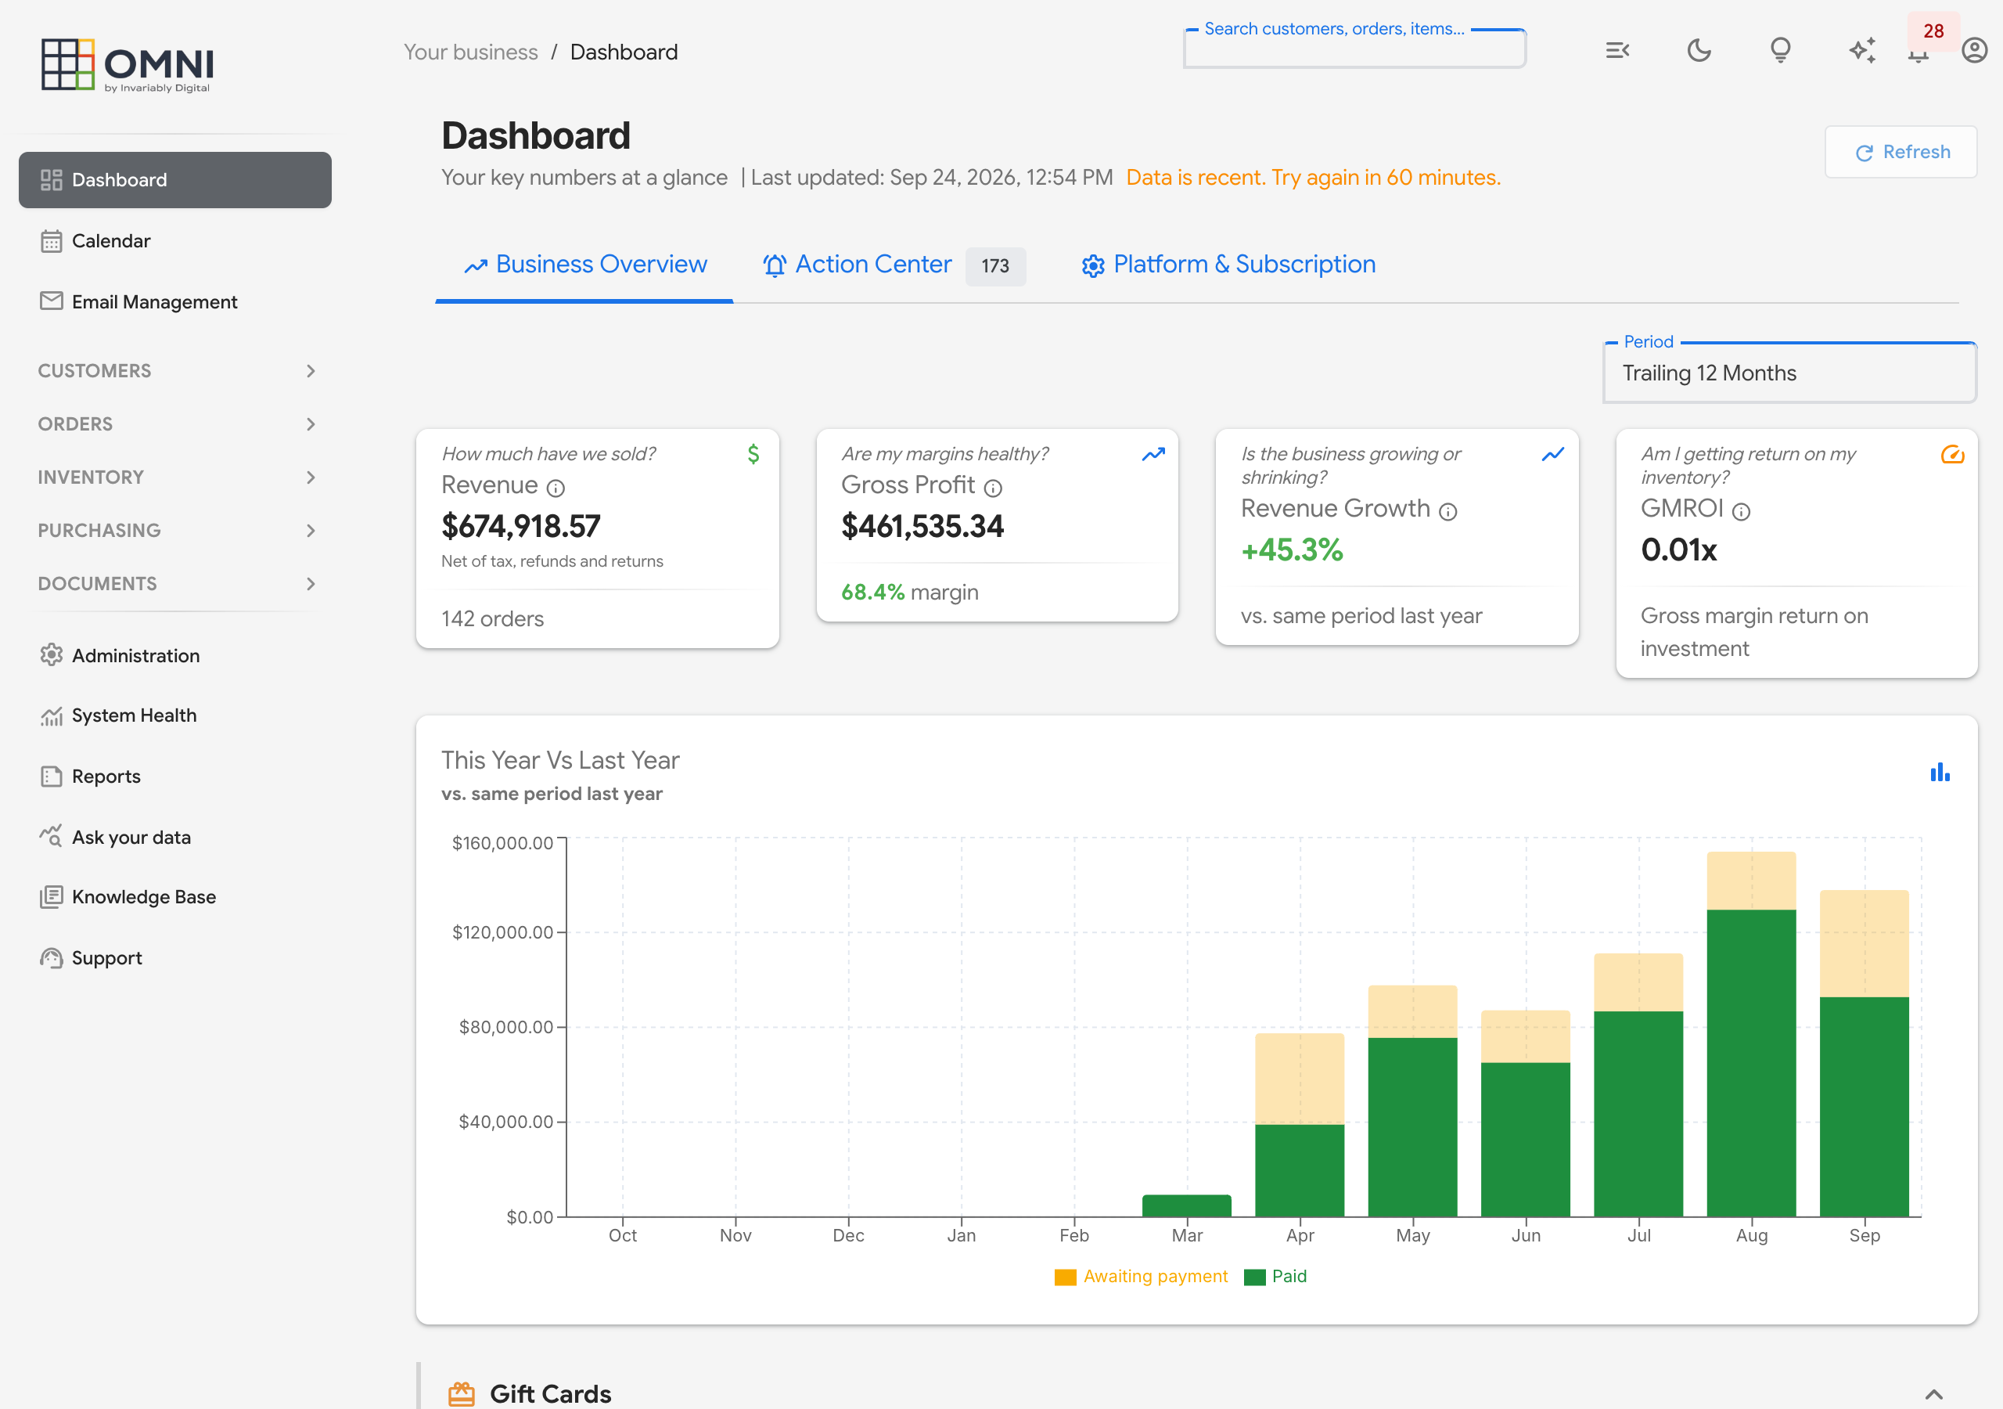Screen dimensions: 2003x1409
Task: Click the Refresh button
Action: click(1901, 152)
